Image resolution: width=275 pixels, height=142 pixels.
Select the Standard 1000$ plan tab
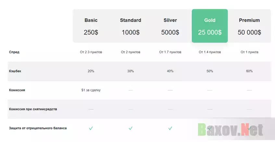tap(131, 26)
